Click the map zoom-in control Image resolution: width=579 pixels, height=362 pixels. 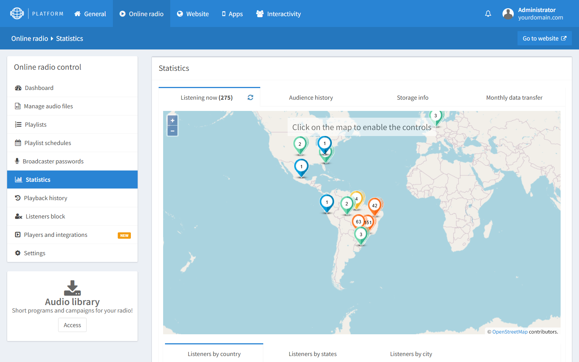coord(172,120)
